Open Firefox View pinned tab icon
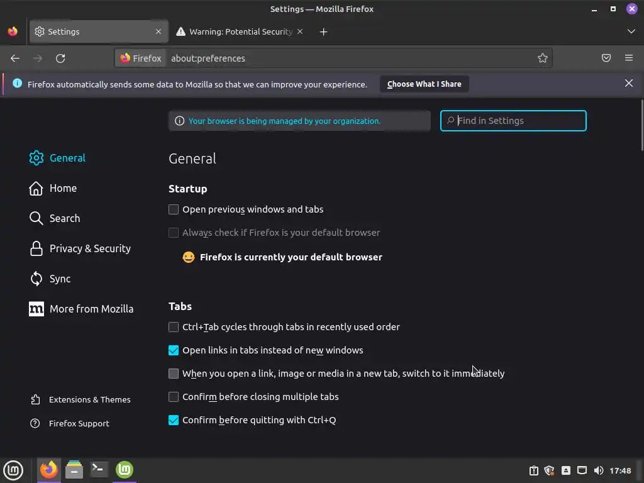Screen dimensions: 644x483 [13, 31]
